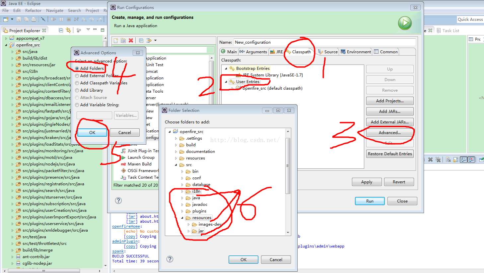Collapse all in Project Explorer
The width and height of the screenshot is (484, 273).
61,30
